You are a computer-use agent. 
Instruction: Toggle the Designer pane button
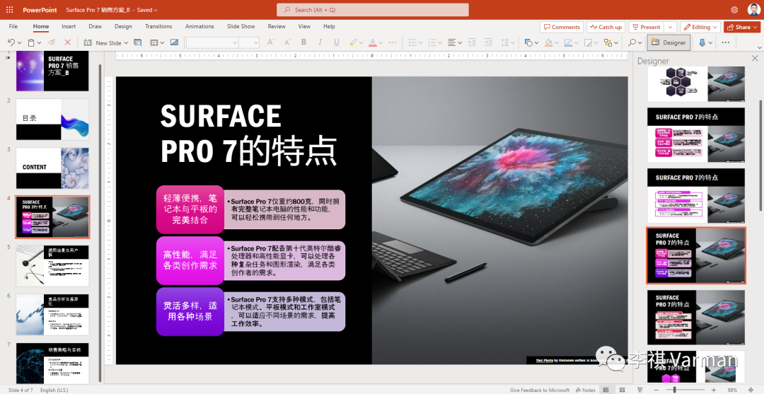[668, 43]
